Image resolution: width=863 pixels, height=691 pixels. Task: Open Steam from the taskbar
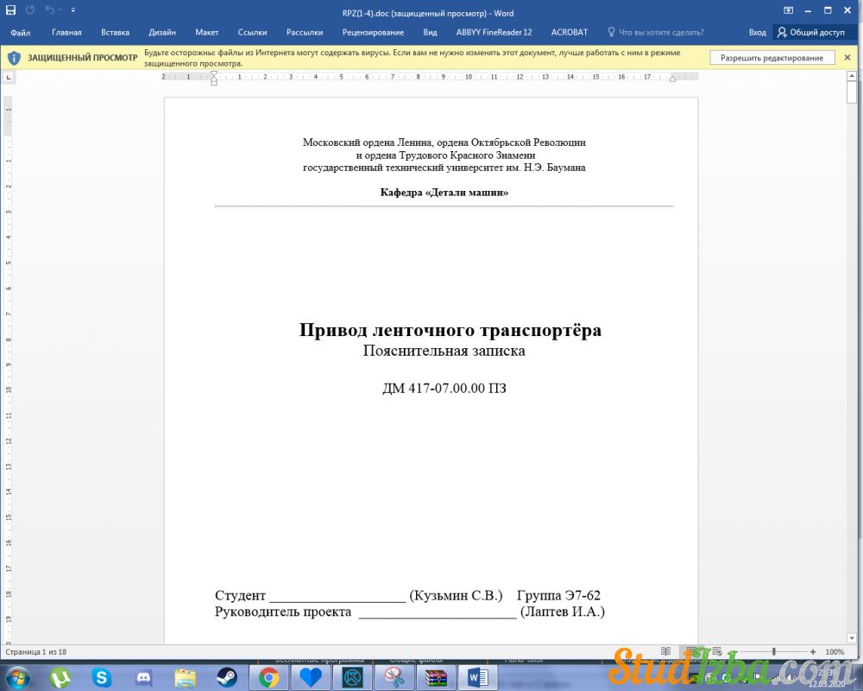pos(228,677)
